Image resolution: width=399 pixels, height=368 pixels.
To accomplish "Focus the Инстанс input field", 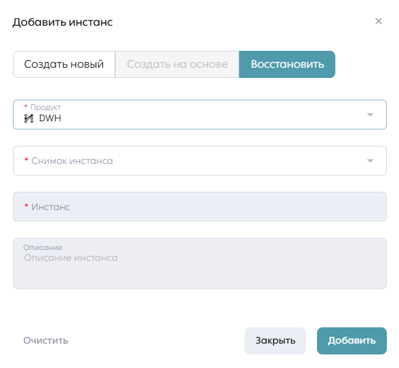I will pyautogui.click(x=200, y=207).
